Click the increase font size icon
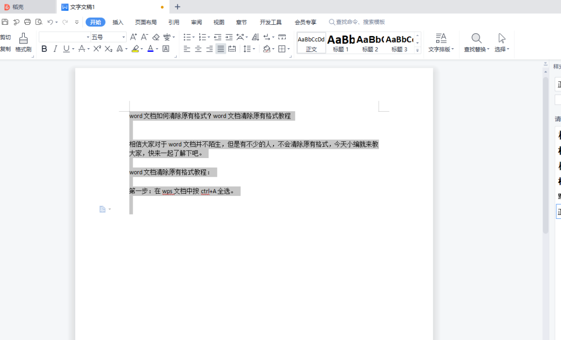 [133, 37]
